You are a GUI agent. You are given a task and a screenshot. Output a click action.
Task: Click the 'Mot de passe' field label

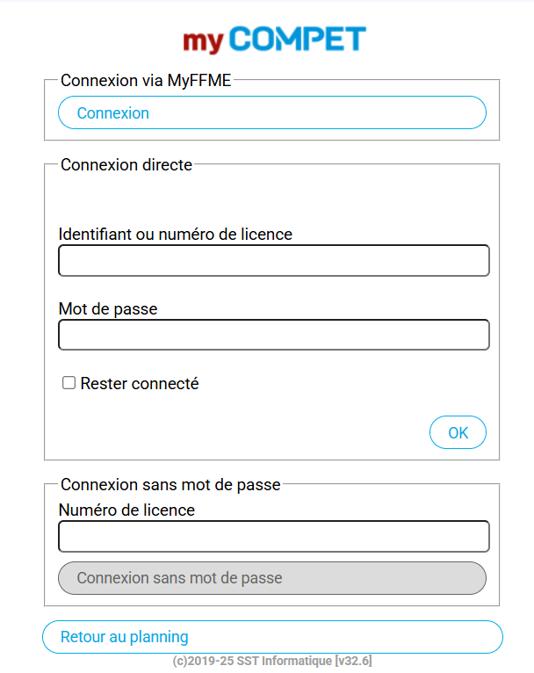(108, 308)
